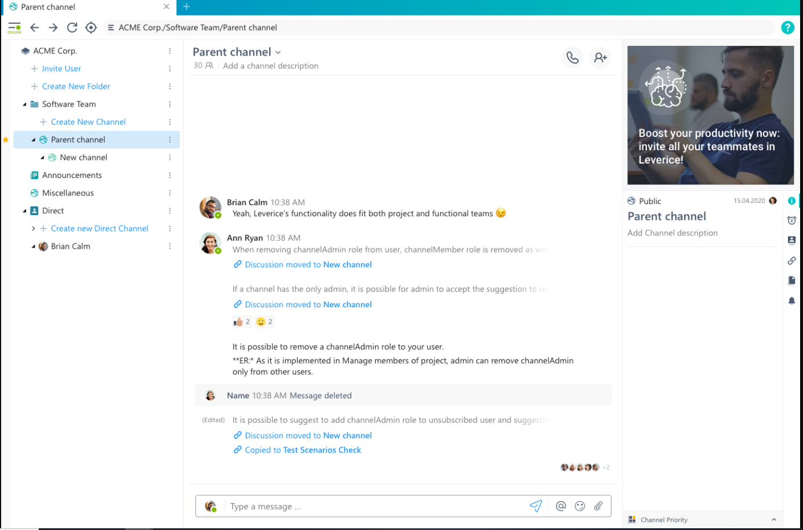
Task: Insert a mention with the @ icon
Action: click(x=561, y=506)
